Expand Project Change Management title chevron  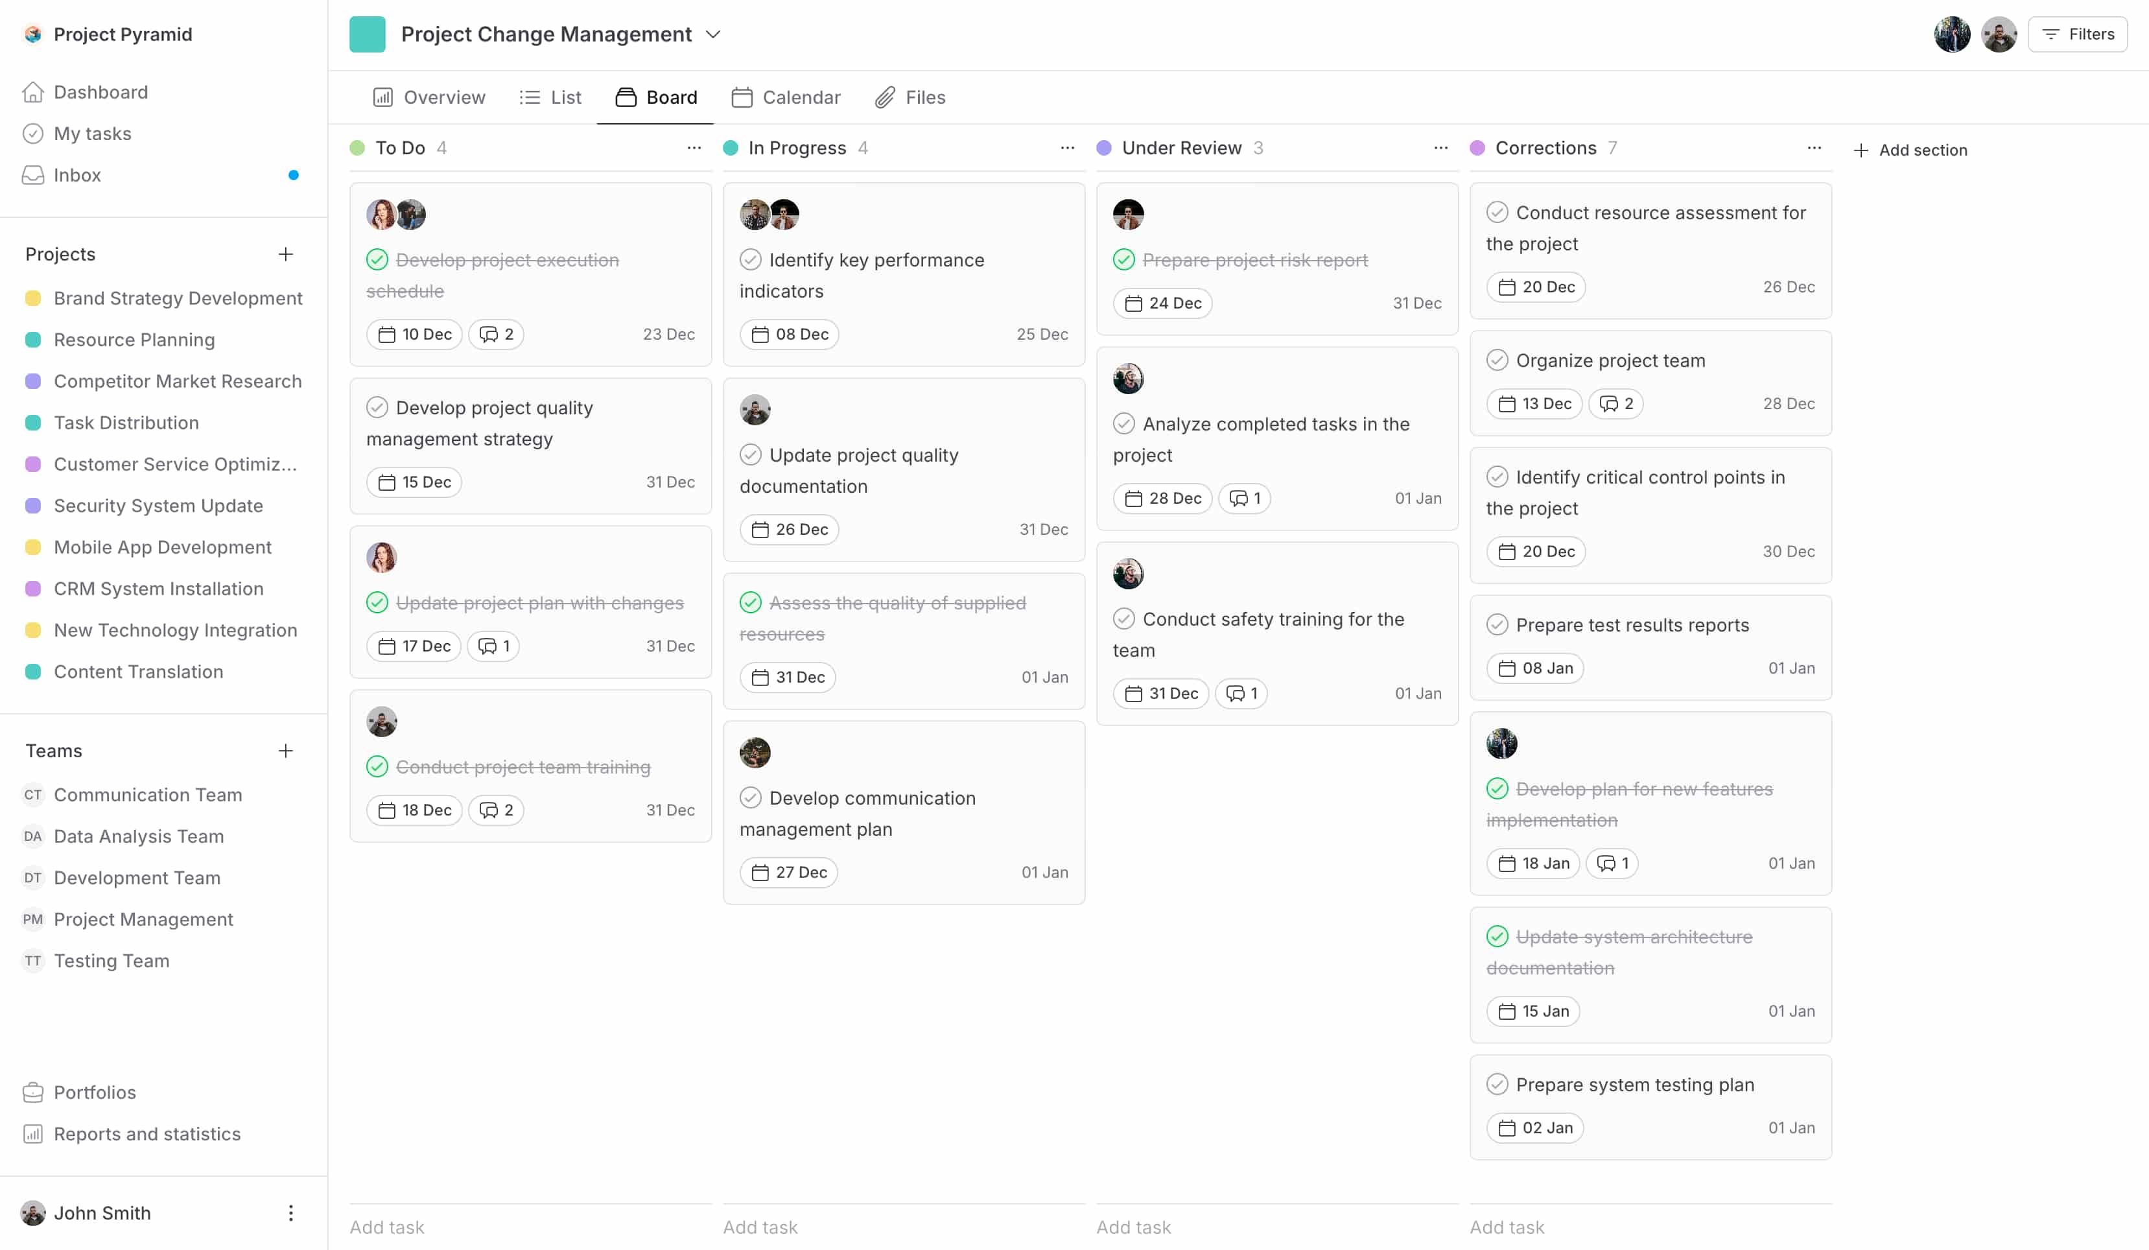tap(714, 34)
